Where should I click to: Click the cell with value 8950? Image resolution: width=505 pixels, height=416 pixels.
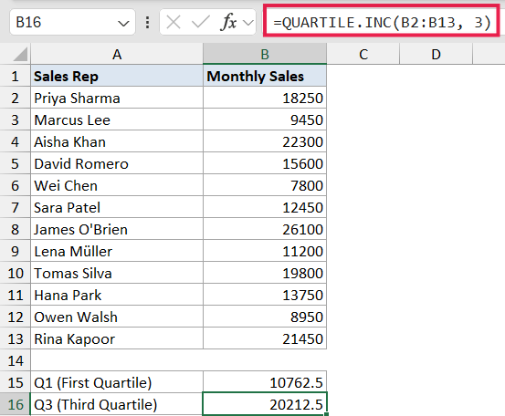pyautogui.click(x=265, y=317)
